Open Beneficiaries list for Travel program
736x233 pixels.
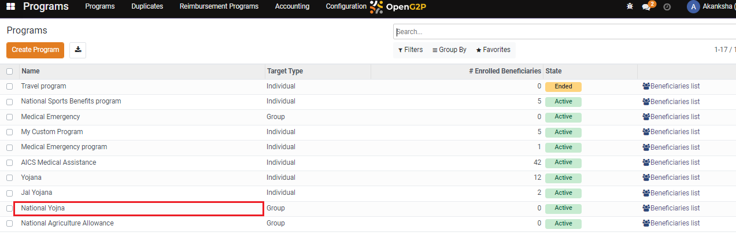671,86
